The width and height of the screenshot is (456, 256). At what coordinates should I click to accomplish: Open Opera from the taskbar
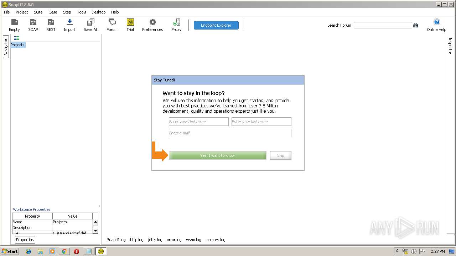[x=76, y=251]
